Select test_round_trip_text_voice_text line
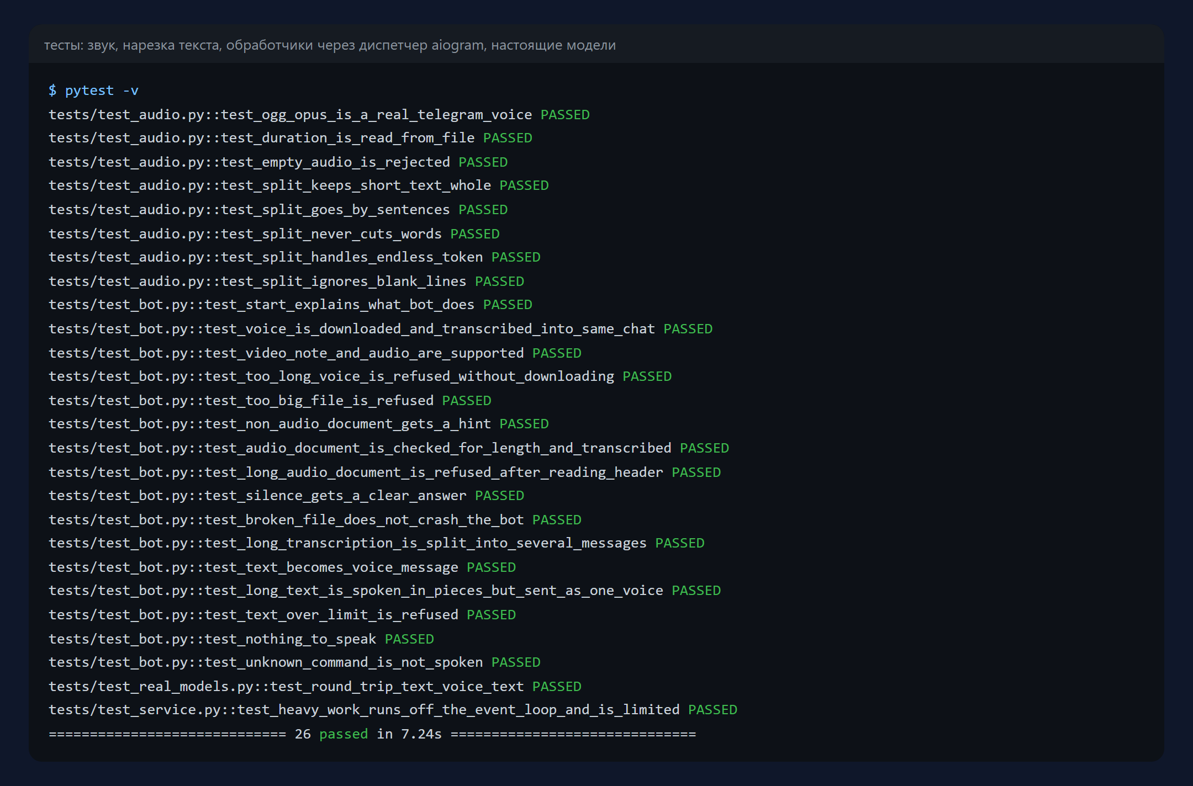 [x=315, y=687]
